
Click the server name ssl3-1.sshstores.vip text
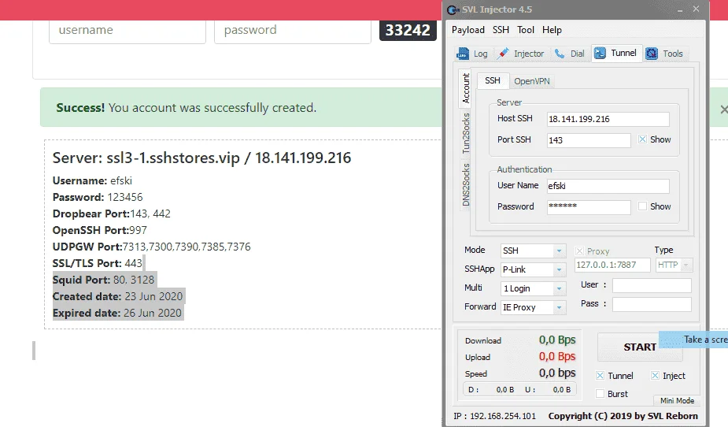173,158
